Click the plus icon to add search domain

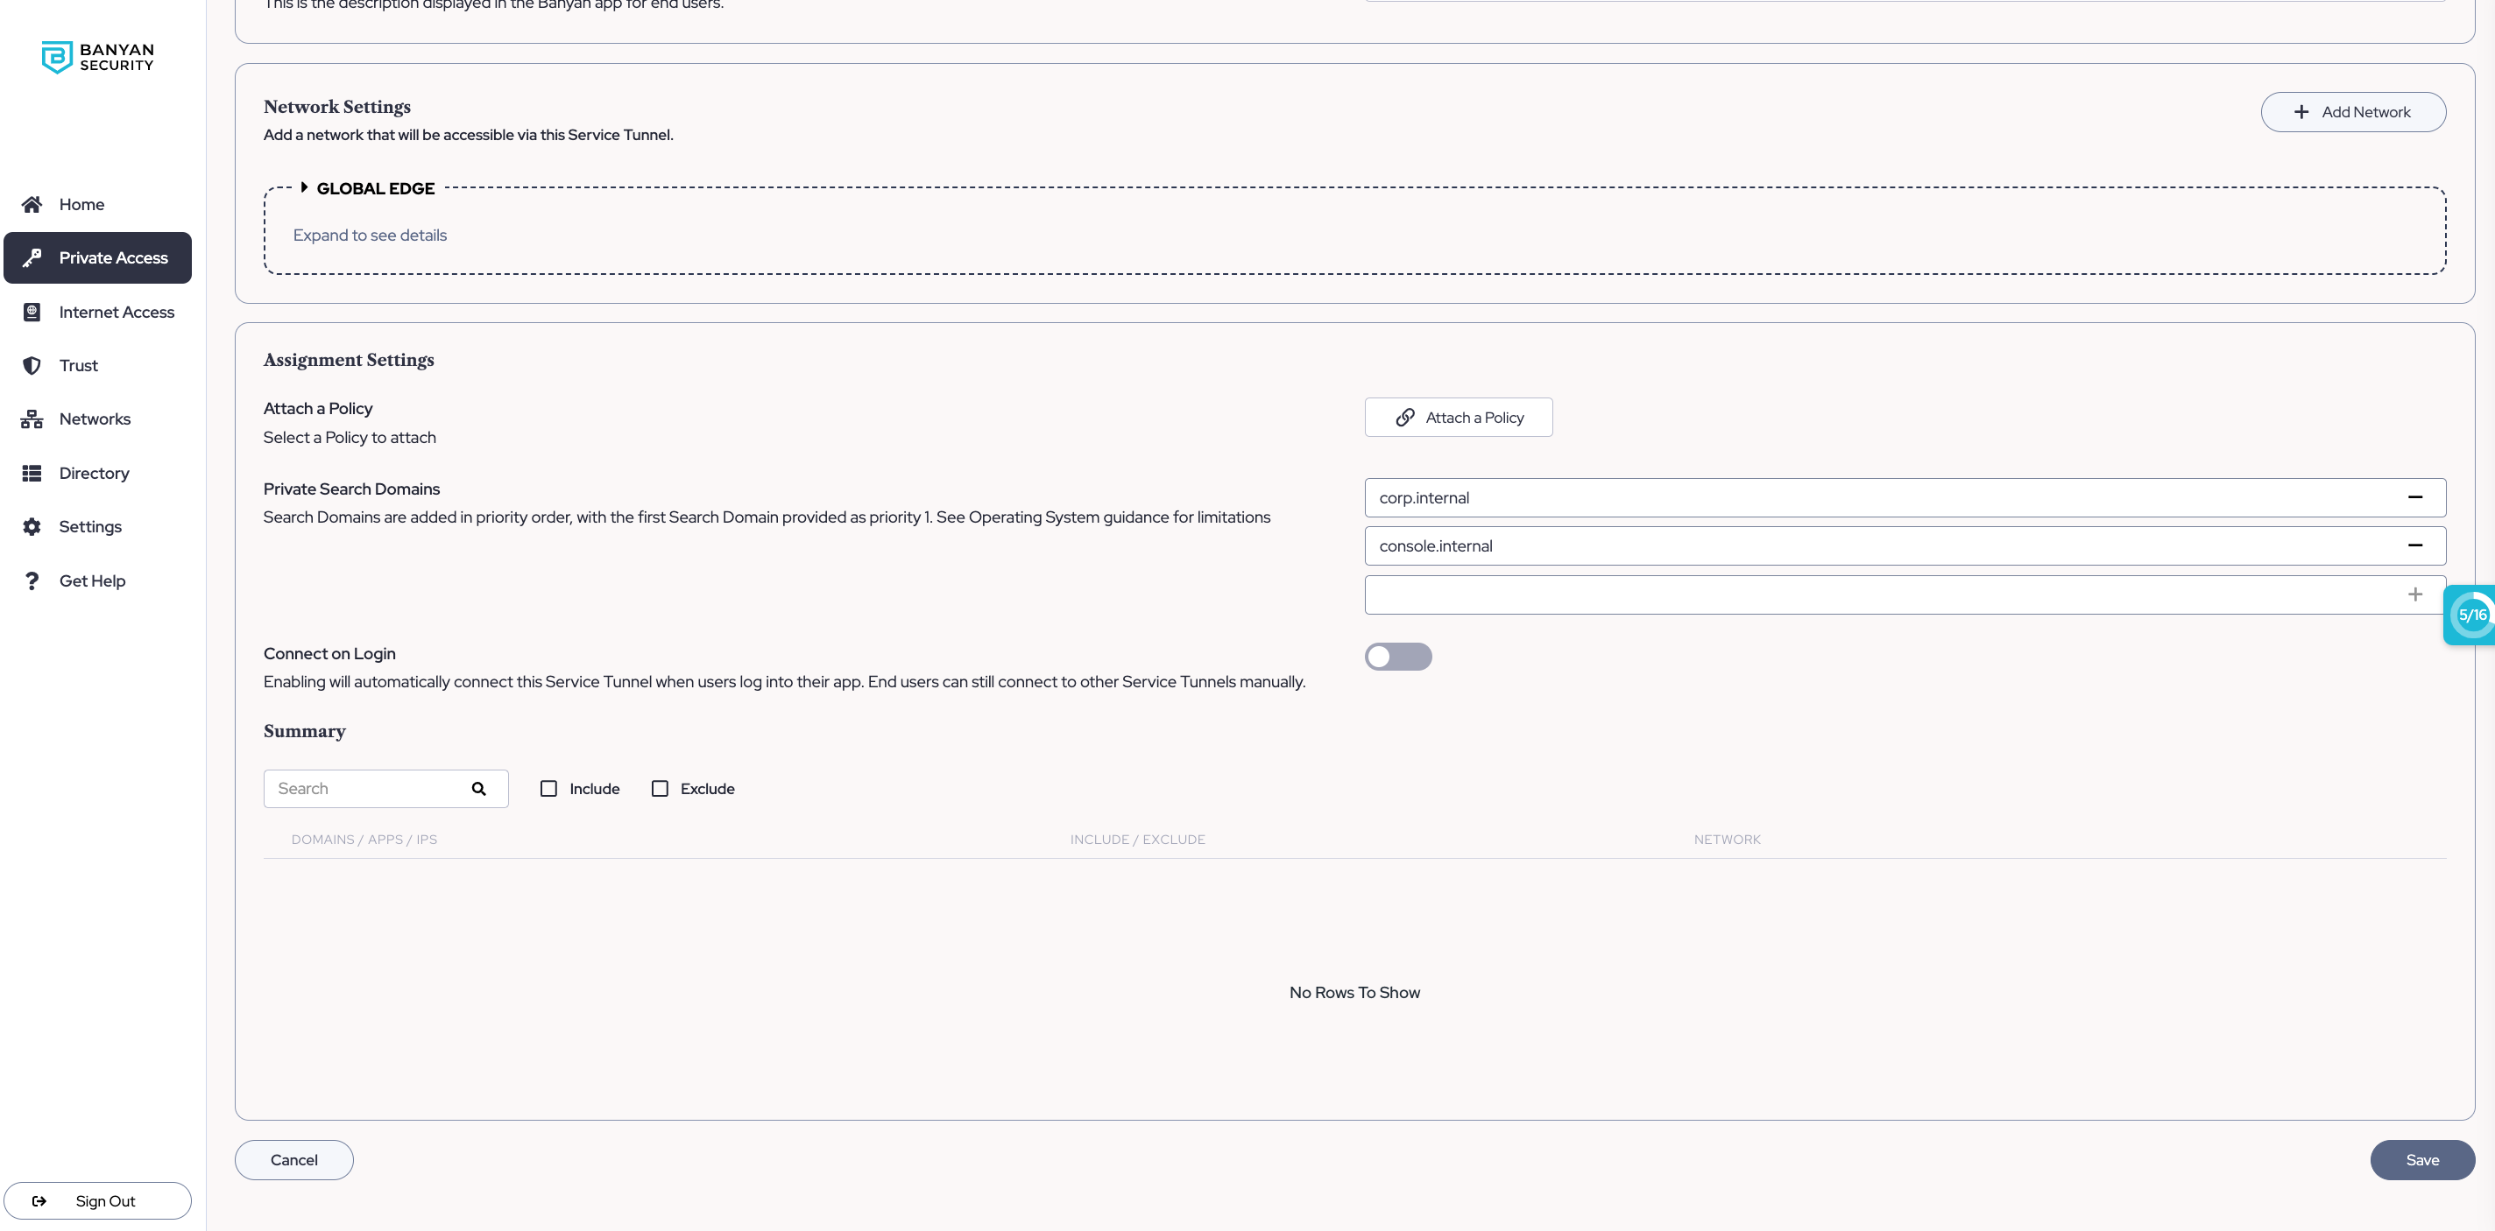[x=2414, y=594]
